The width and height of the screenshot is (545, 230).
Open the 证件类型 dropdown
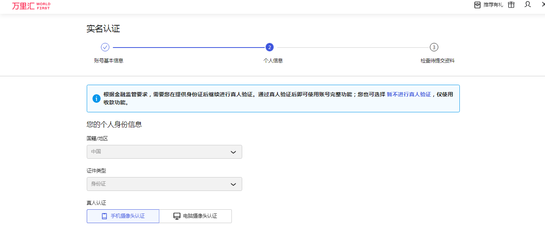click(x=164, y=184)
